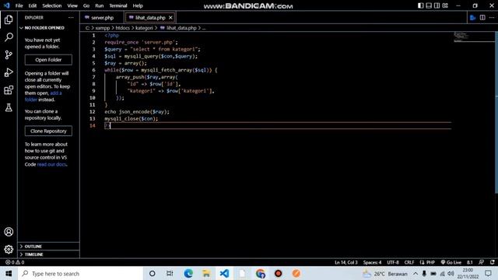
Task: Follow the add a folder link
Action: (x=56, y=93)
